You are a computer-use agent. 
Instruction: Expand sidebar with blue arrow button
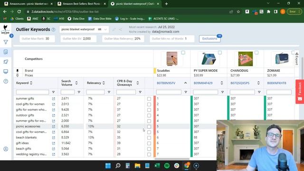[11, 36]
